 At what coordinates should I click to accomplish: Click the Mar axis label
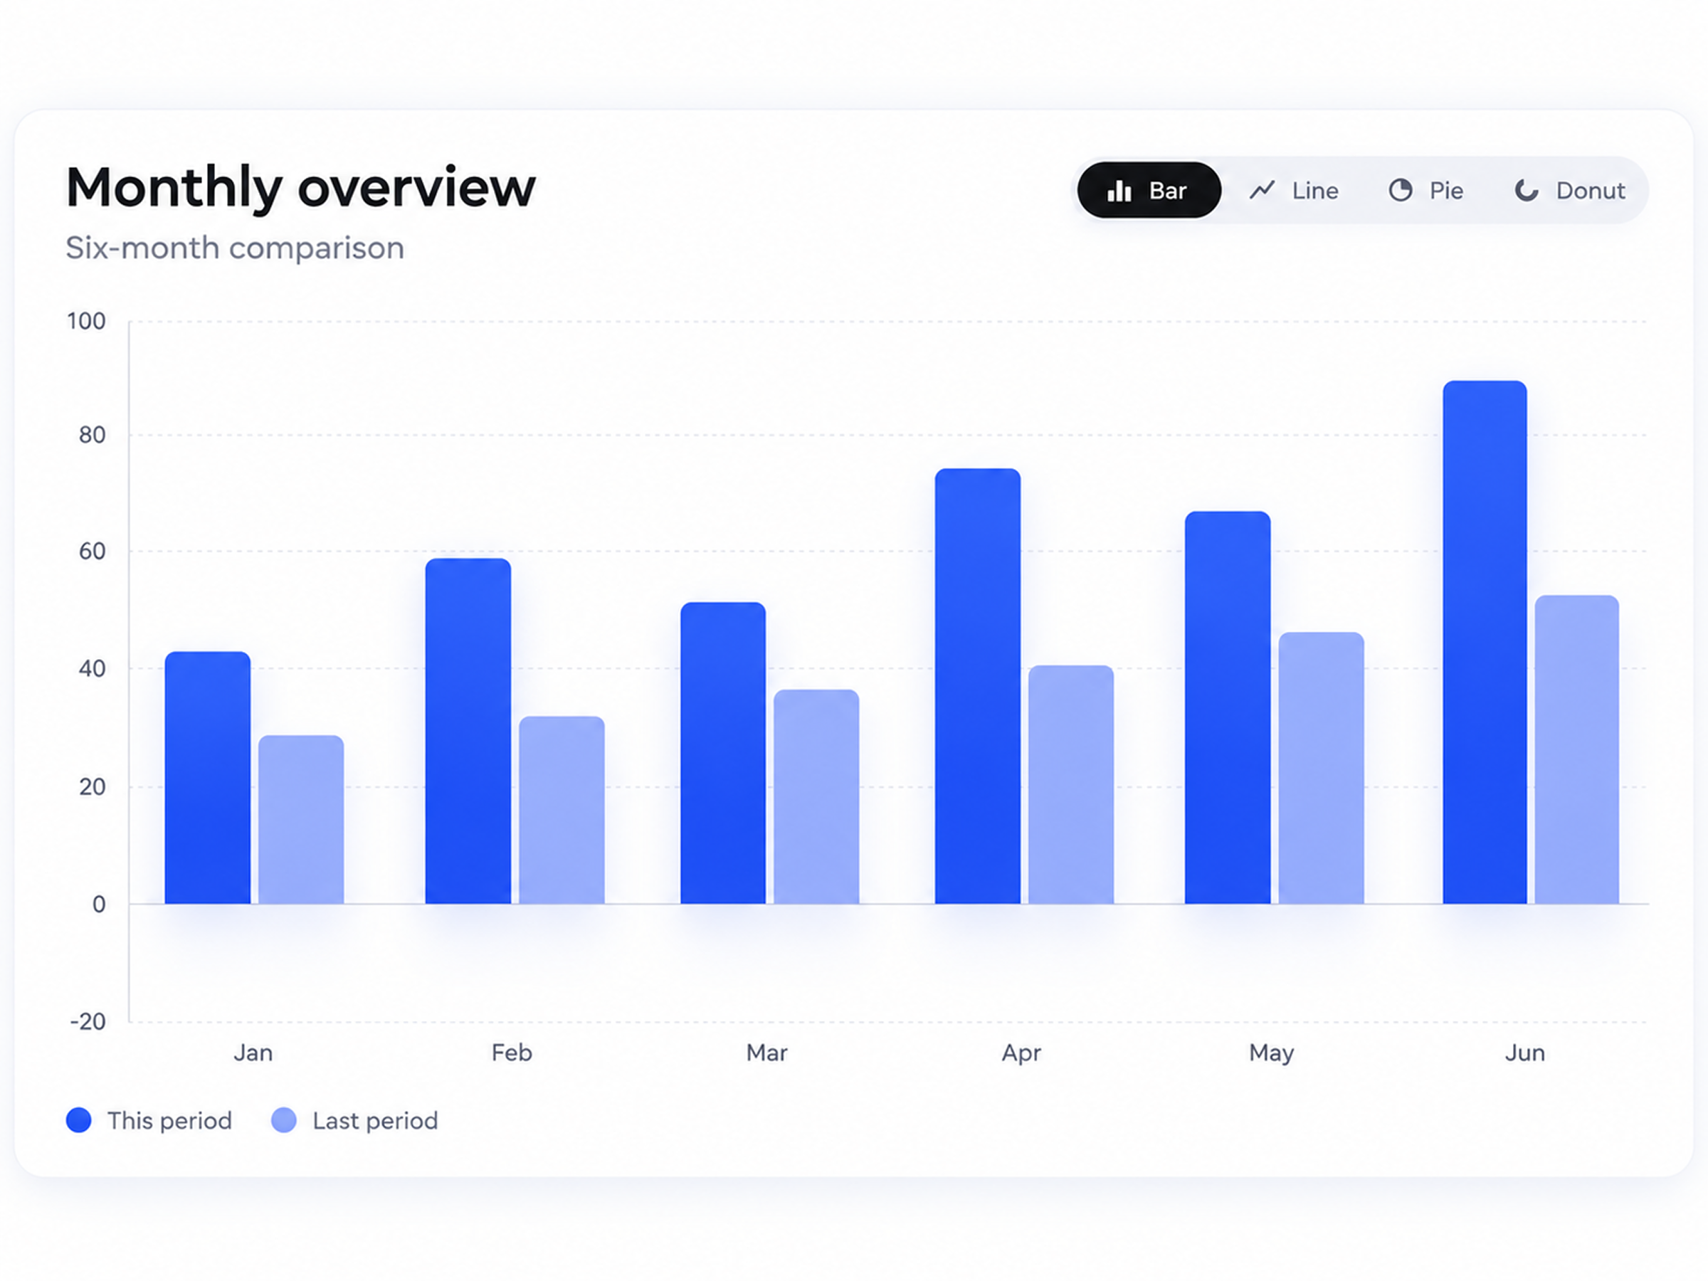766,1053
